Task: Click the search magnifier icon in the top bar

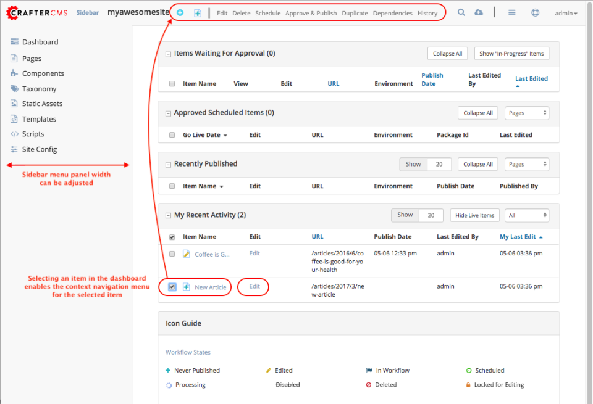Action: (x=461, y=12)
